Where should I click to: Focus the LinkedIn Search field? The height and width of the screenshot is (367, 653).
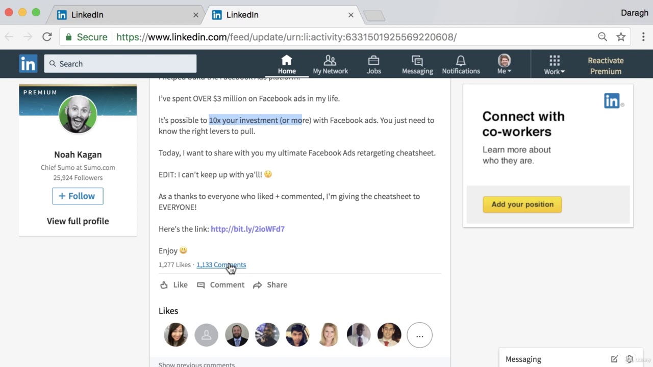click(x=120, y=64)
